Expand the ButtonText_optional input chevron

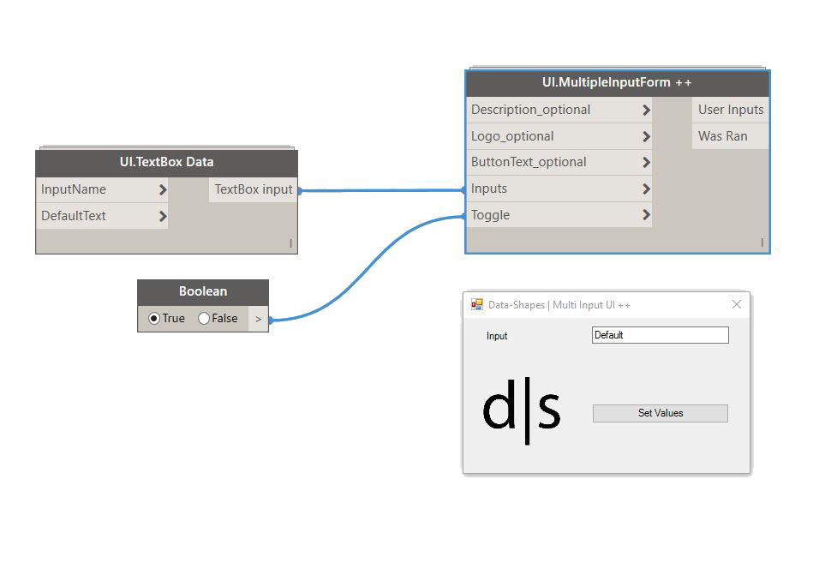point(645,162)
